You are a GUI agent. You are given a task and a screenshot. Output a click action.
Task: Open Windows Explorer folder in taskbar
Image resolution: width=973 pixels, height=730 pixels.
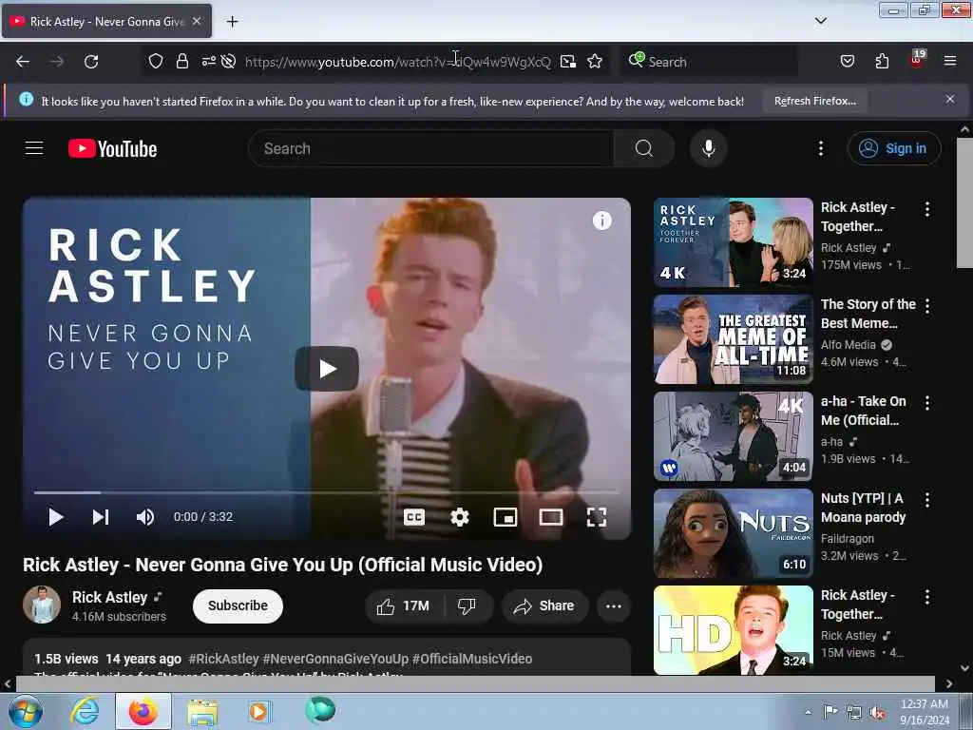(x=203, y=711)
